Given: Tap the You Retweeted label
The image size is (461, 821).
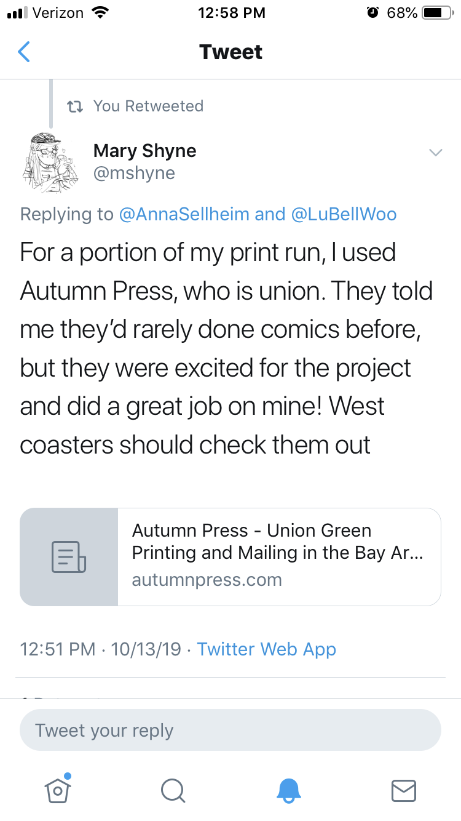Looking at the screenshot, I should (x=148, y=106).
